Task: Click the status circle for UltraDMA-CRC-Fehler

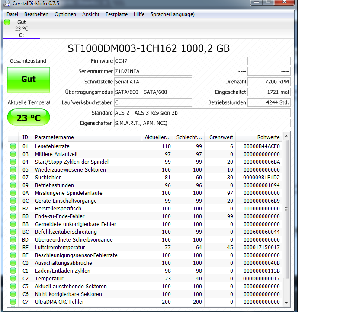Action: point(13,302)
